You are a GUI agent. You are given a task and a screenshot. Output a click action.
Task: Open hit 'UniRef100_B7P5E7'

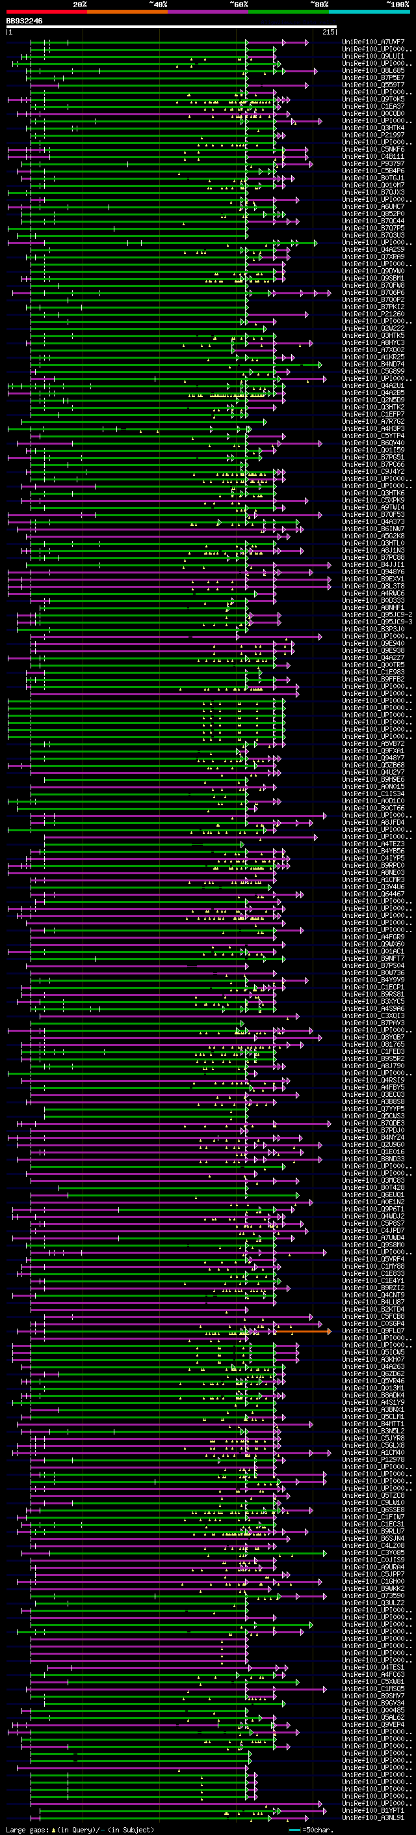click(373, 77)
